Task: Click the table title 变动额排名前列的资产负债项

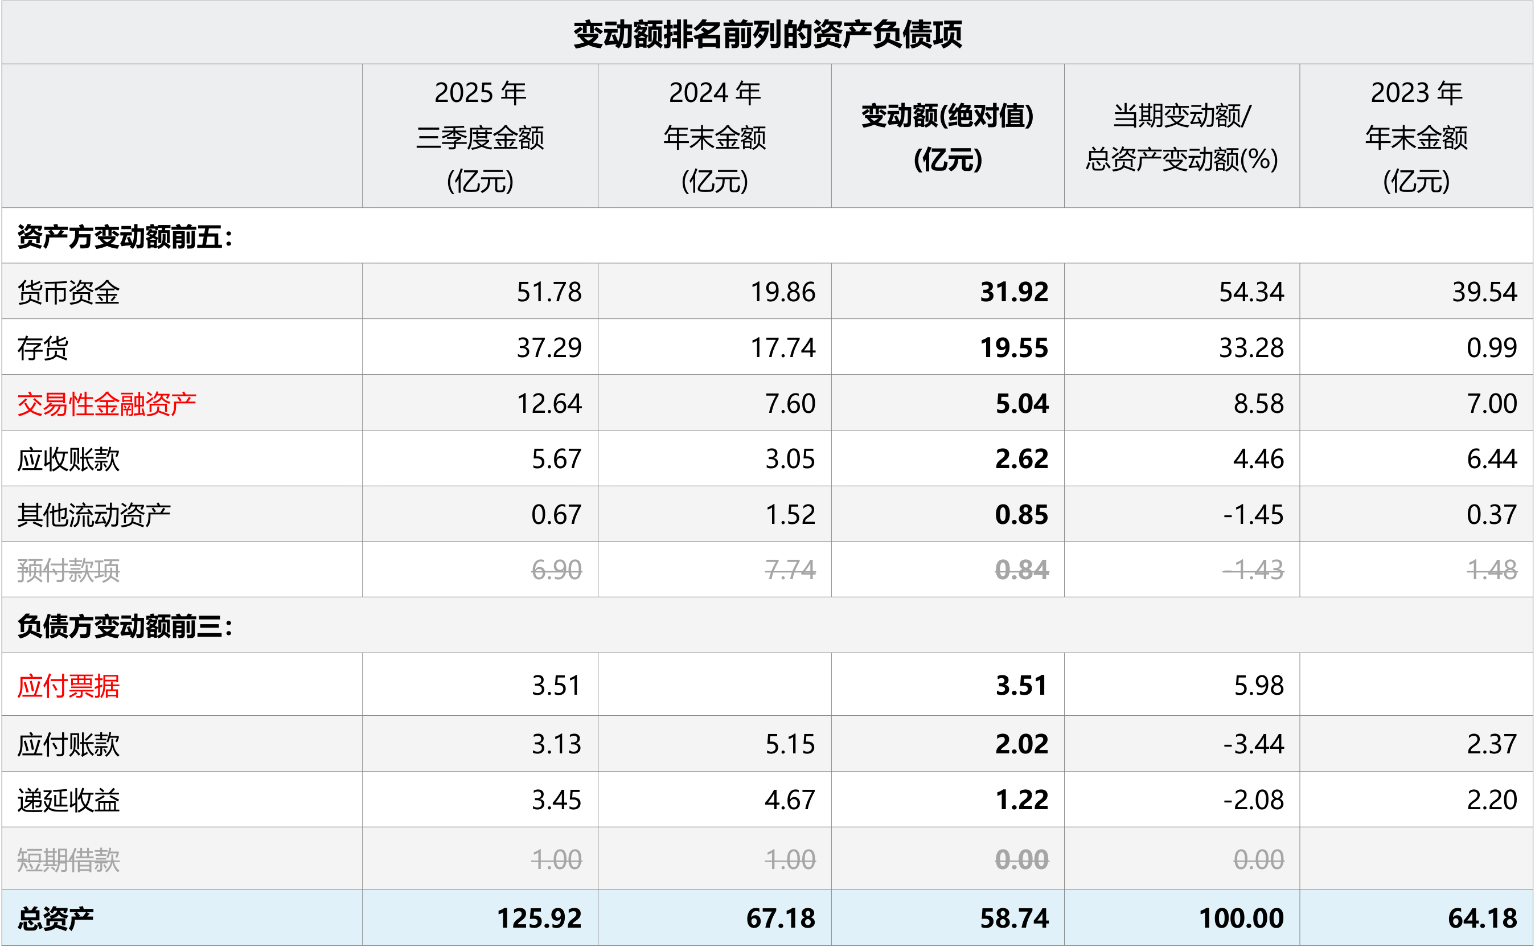Action: (x=767, y=34)
